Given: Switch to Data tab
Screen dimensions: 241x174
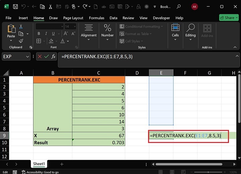Looking at the screenshot, I should click(x=113, y=18).
